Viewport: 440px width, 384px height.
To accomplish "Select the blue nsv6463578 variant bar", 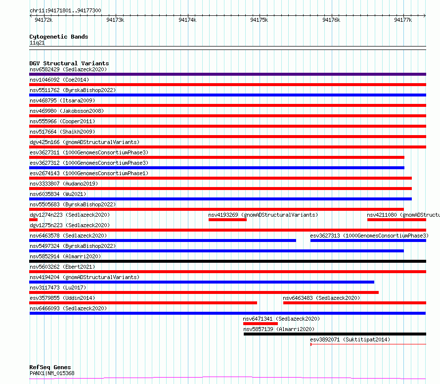I will (163, 240).
